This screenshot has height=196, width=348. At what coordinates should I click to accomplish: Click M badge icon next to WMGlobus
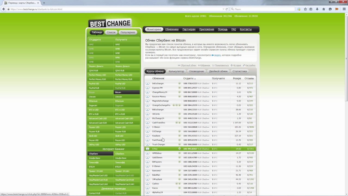179,153
